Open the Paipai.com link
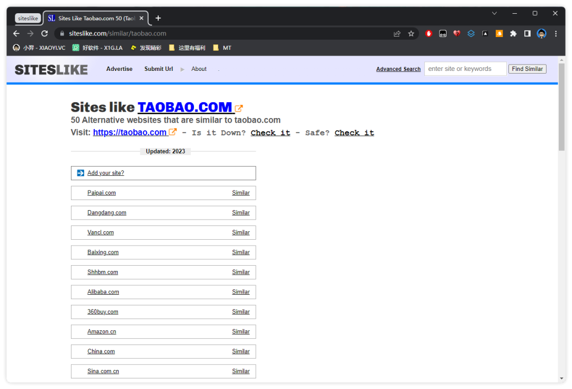Screen dimensions: 572x389 [x=101, y=193]
